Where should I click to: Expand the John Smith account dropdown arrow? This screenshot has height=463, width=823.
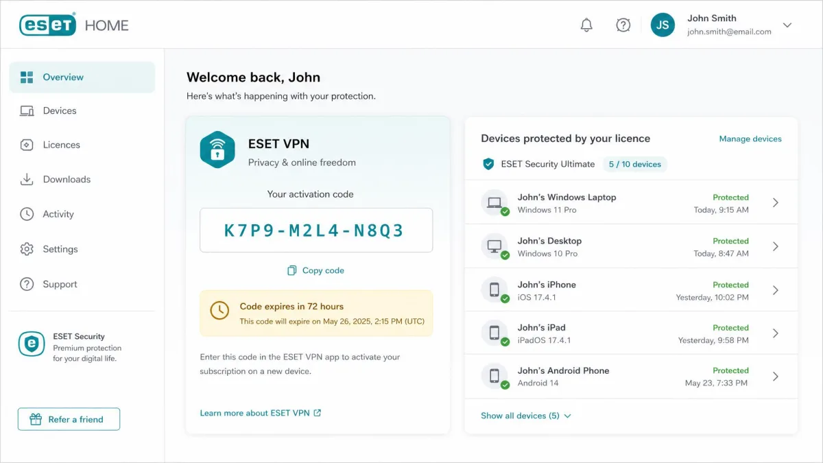(x=787, y=25)
